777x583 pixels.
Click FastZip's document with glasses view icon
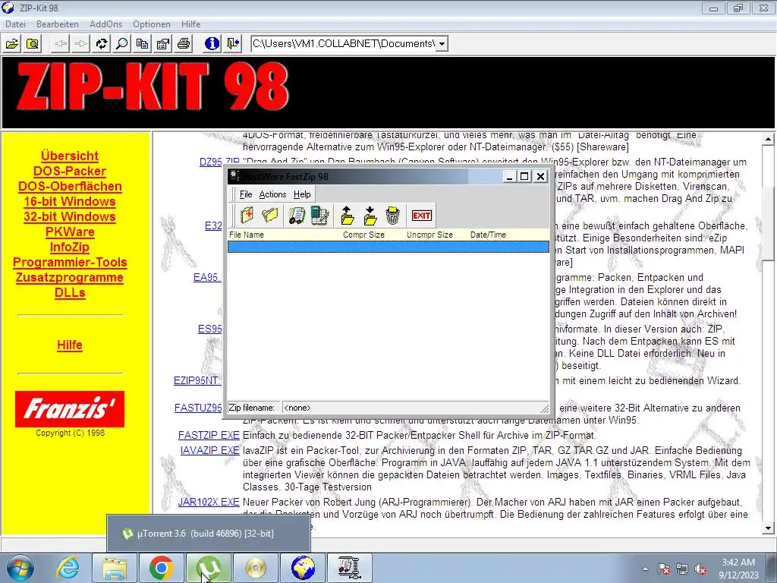click(297, 216)
